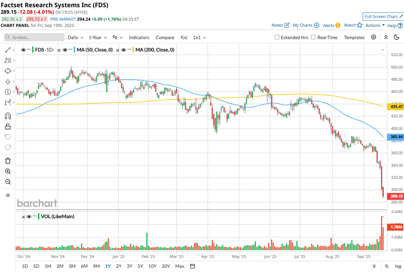
Task: Select the 1Y time range
Action: pyautogui.click(x=108, y=266)
